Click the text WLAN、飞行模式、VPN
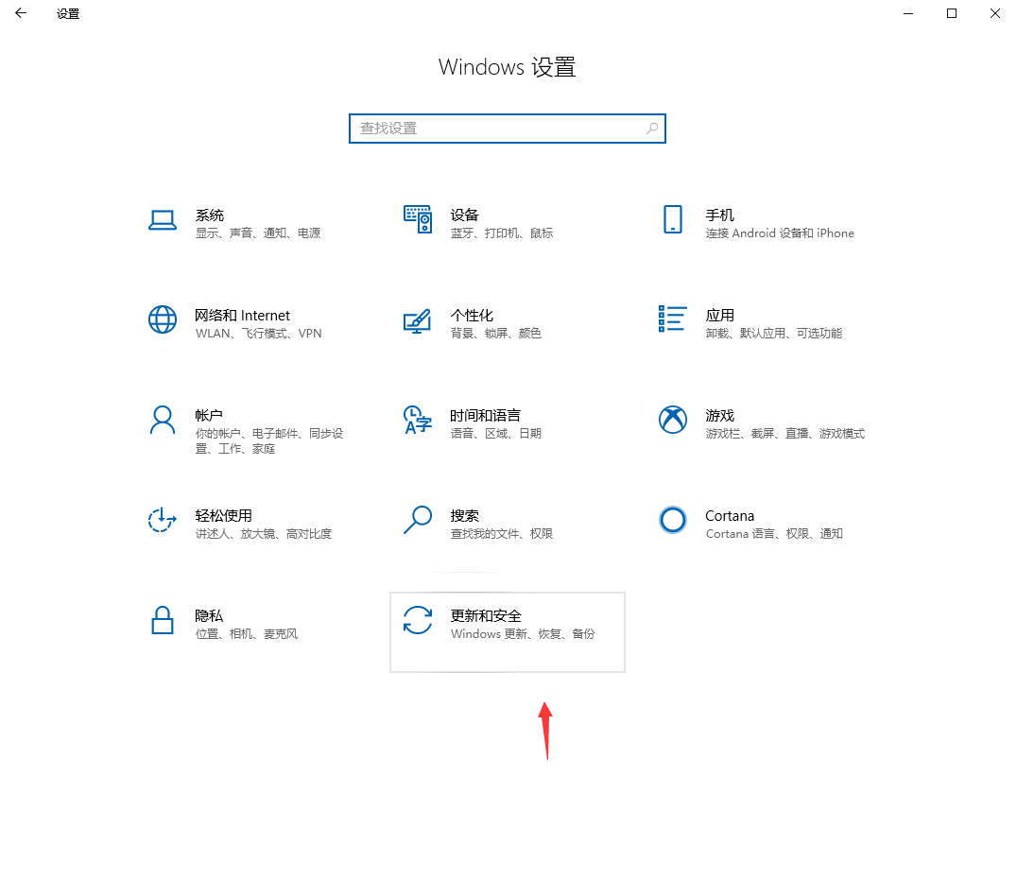This screenshot has height=879, width=1017. 259,334
